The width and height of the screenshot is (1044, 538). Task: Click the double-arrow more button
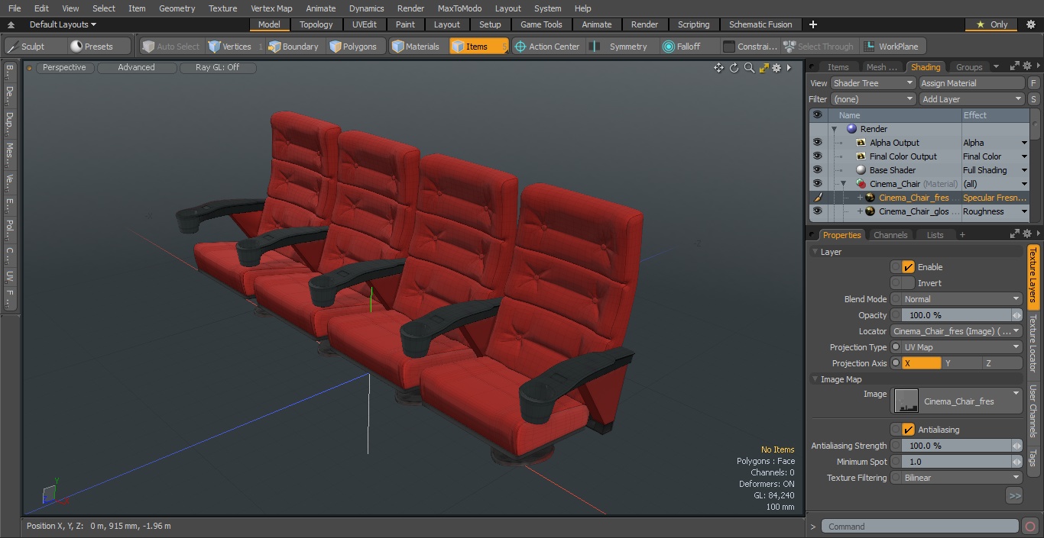[1014, 495]
